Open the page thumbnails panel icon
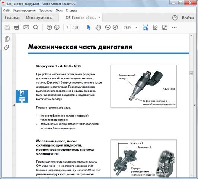 (7, 39)
